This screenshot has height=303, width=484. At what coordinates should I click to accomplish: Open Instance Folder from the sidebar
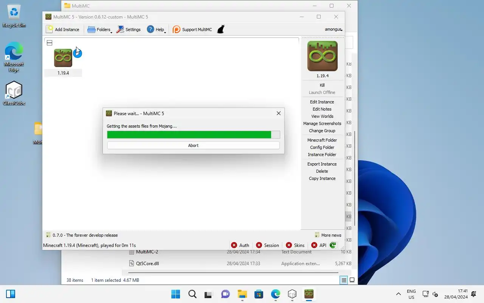[x=322, y=155]
